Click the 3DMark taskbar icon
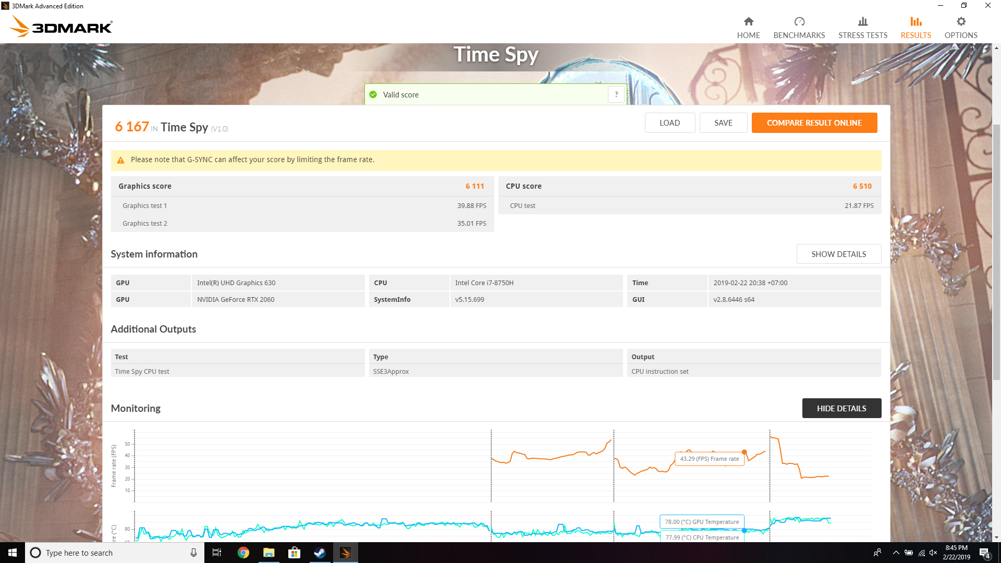Screen dimensions: 1001x563 point(345,553)
